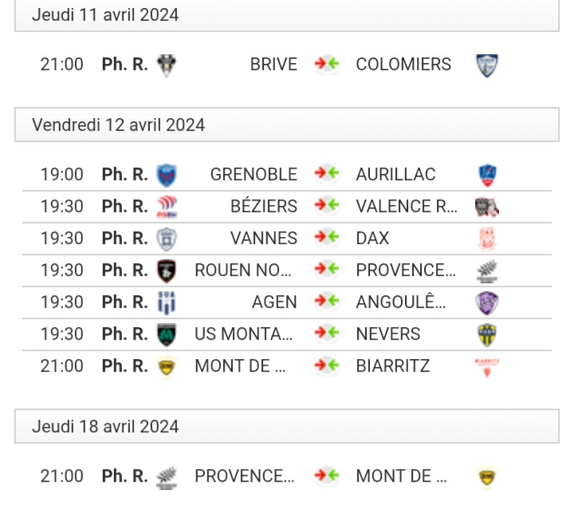Open the Grenoble club logo
This screenshot has width=574, height=517.
(167, 176)
